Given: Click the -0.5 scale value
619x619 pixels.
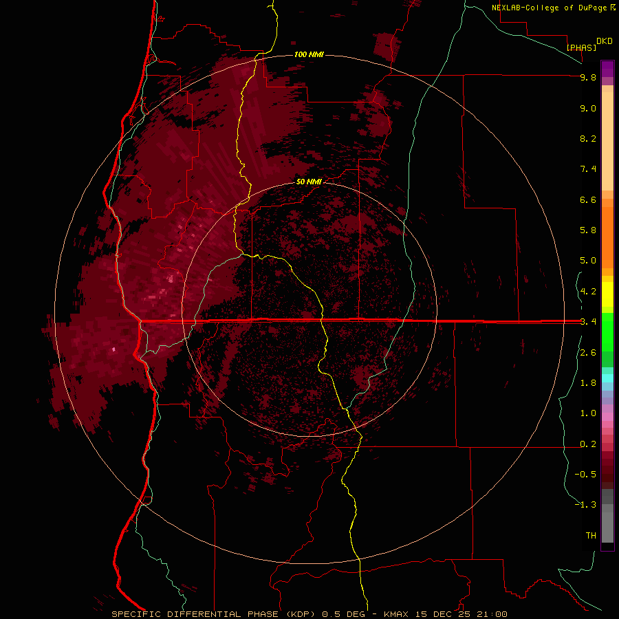Looking at the screenshot, I should tap(585, 475).
